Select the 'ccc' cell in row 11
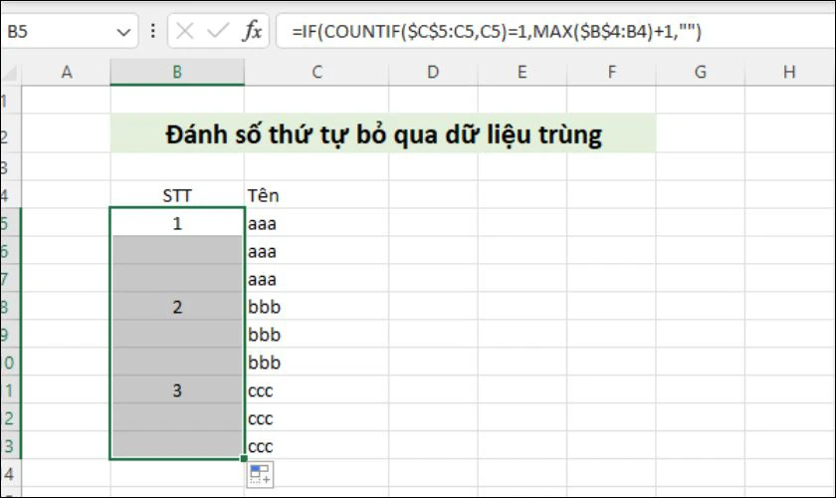Viewport: 836px width, 498px height. pos(316,390)
